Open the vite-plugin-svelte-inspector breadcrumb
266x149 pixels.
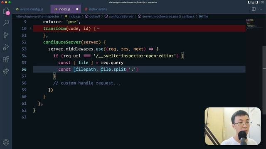click(x=38, y=17)
